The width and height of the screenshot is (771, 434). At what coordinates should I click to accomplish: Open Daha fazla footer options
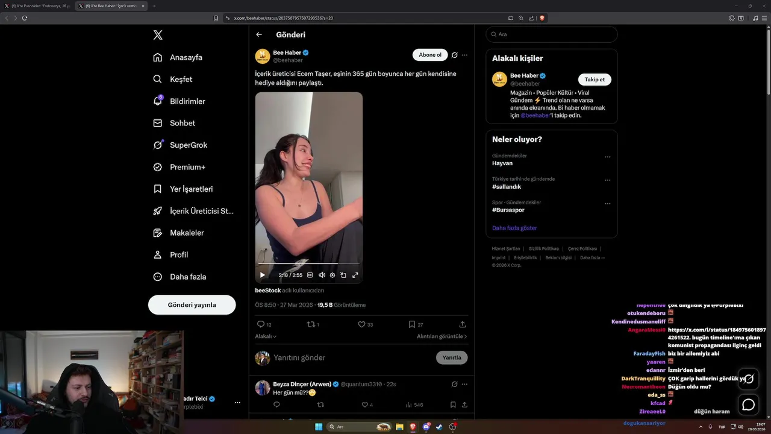pos(592,257)
